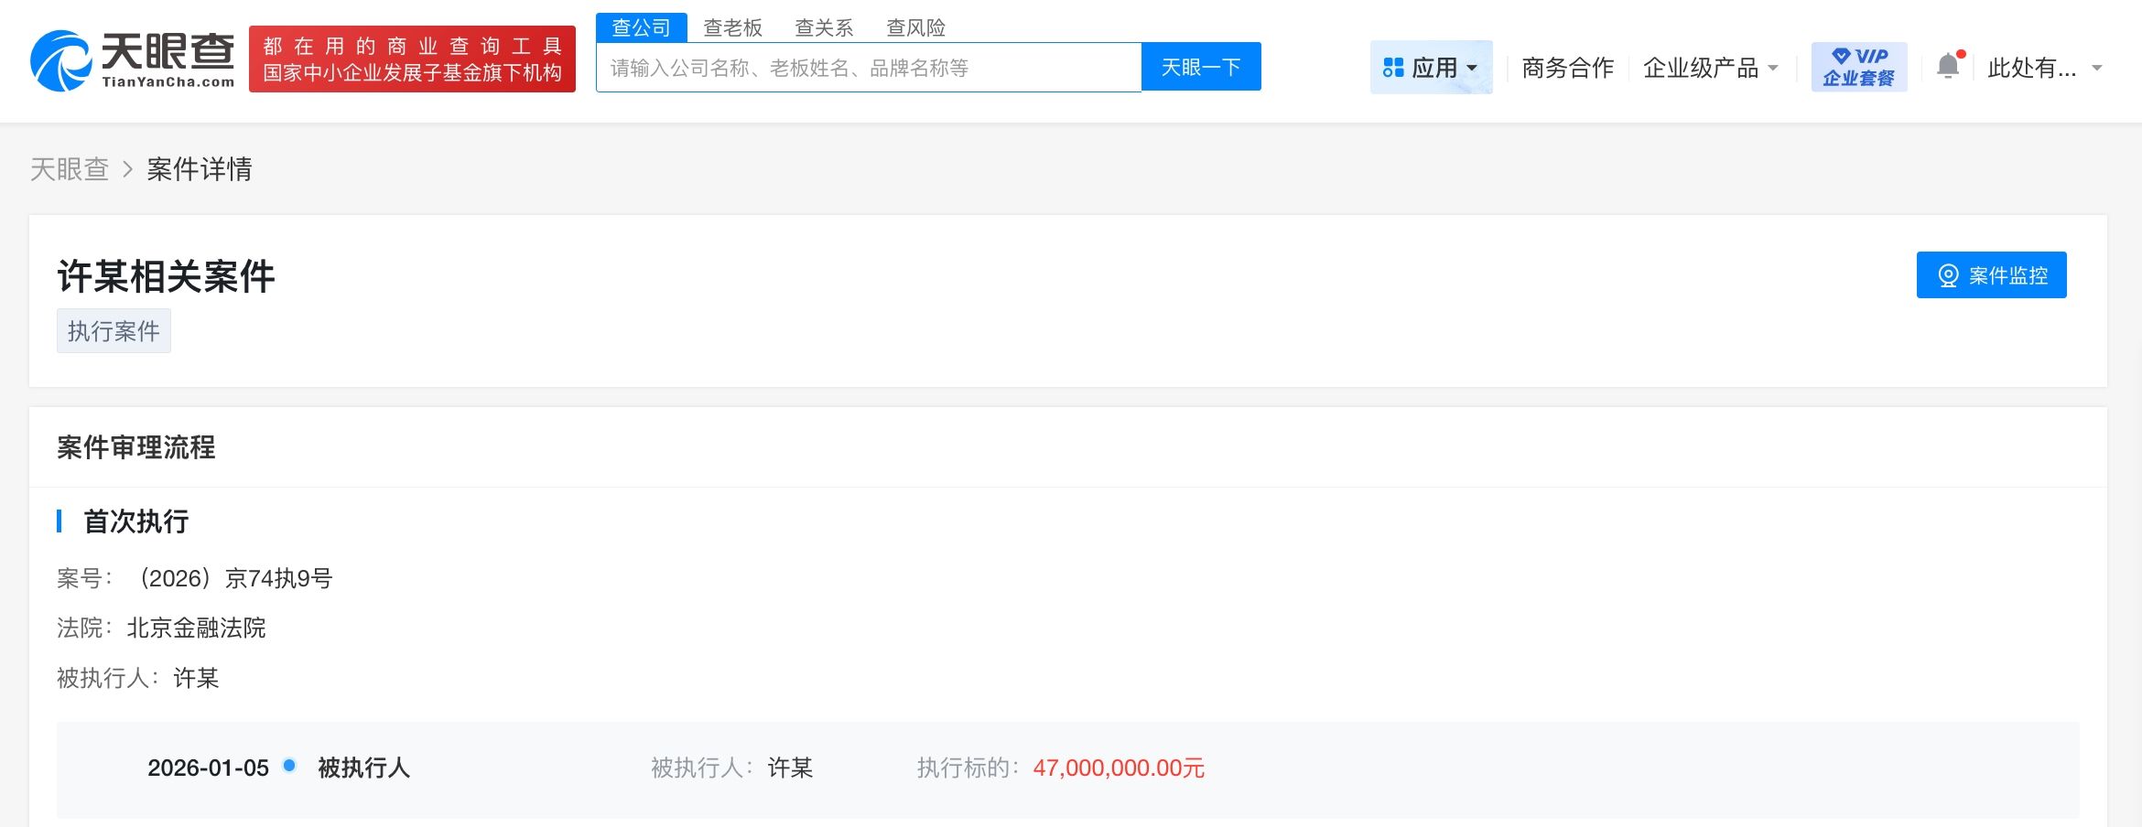Click the TianYanCha logo
2142x827 pixels.
(132, 60)
